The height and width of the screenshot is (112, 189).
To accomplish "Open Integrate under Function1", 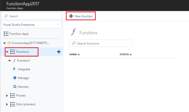I will (24, 69).
